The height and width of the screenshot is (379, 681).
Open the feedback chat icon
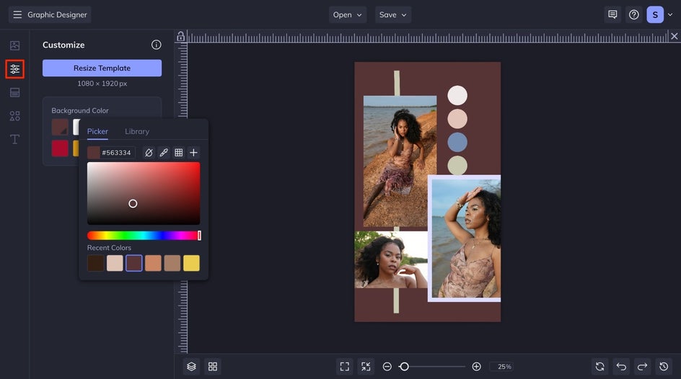612,14
